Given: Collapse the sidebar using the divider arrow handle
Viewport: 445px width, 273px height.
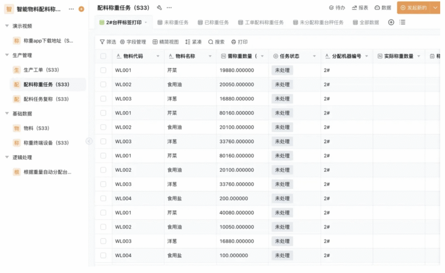Looking at the screenshot, I should tap(89, 141).
